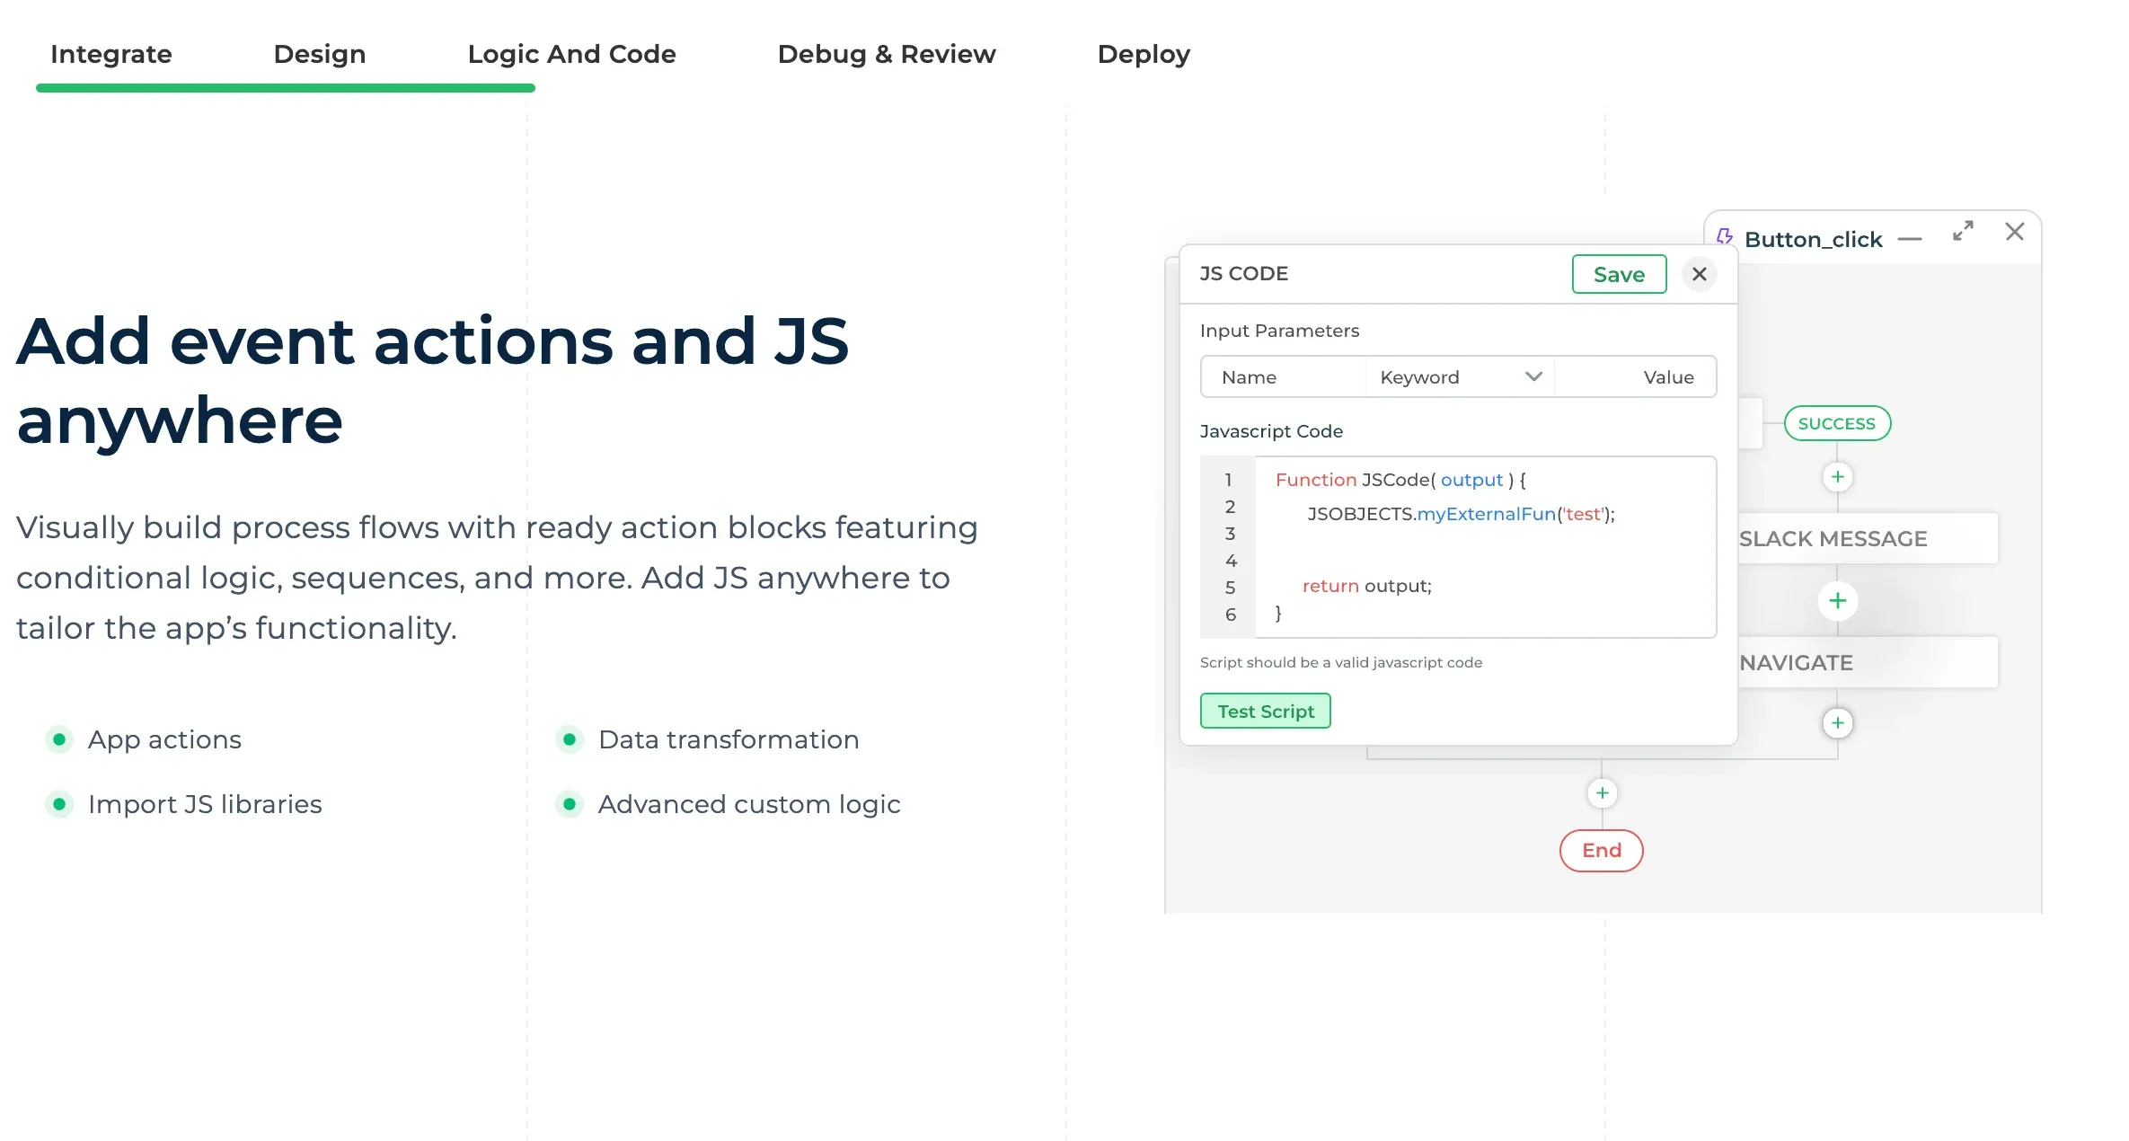Click into the Javascript code editor return line

pyautogui.click(x=1367, y=586)
